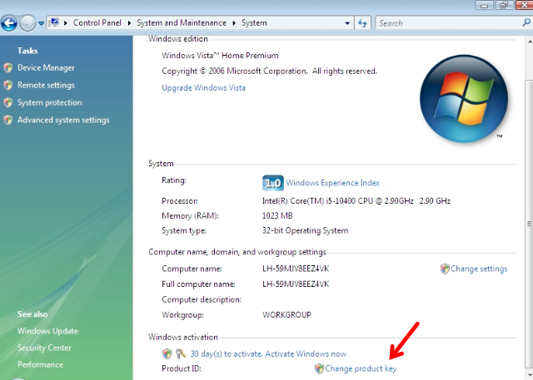Image resolution: width=533 pixels, height=380 pixels.
Task: Open System protection task link
Action: click(x=50, y=102)
